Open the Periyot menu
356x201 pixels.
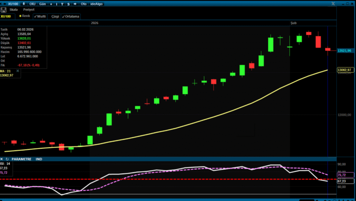pyautogui.click(x=29, y=9)
